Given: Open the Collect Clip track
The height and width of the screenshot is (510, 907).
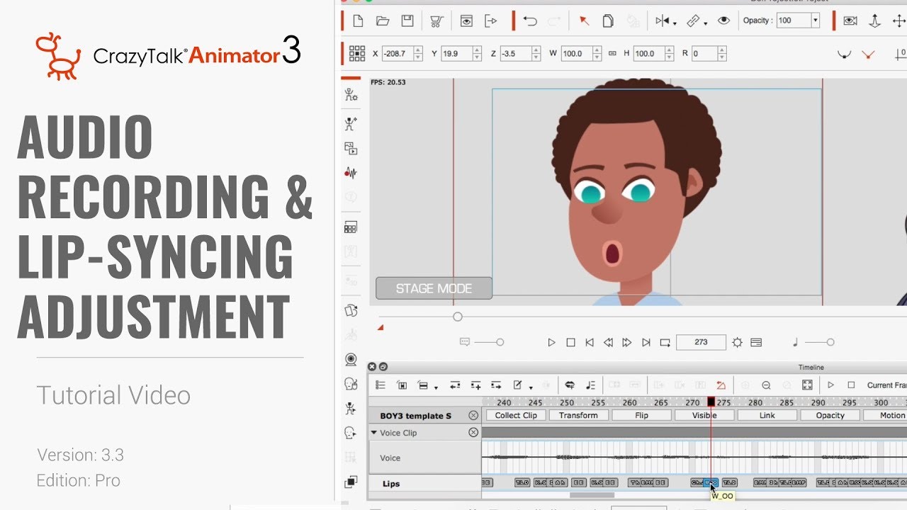Looking at the screenshot, I should (516, 416).
